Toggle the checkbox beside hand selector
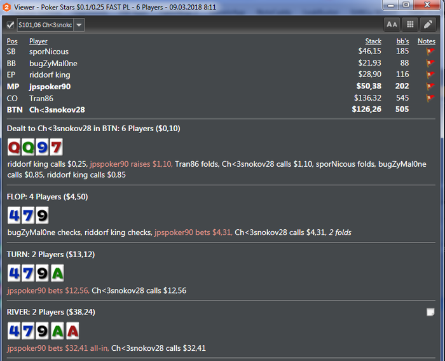This screenshot has height=361, width=445. point(11,25)
